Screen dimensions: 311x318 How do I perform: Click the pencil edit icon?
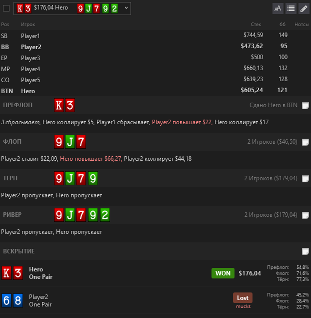tap(304, 9)
